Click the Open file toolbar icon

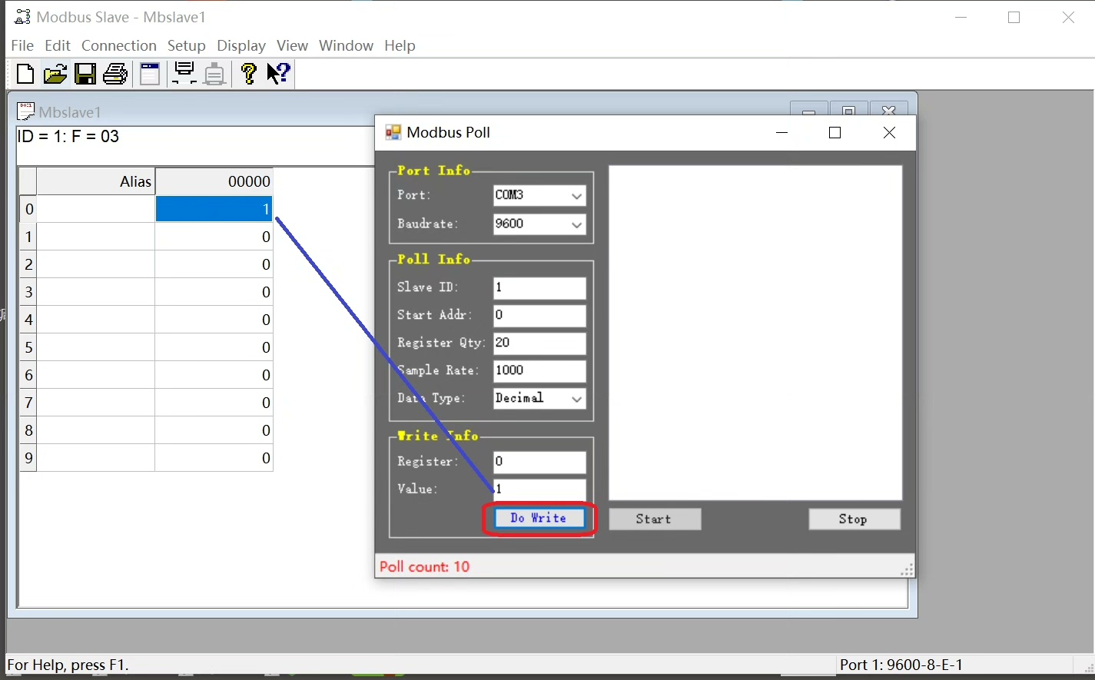tap(55, 74)
